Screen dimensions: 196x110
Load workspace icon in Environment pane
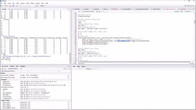click(x=2, y=69)
